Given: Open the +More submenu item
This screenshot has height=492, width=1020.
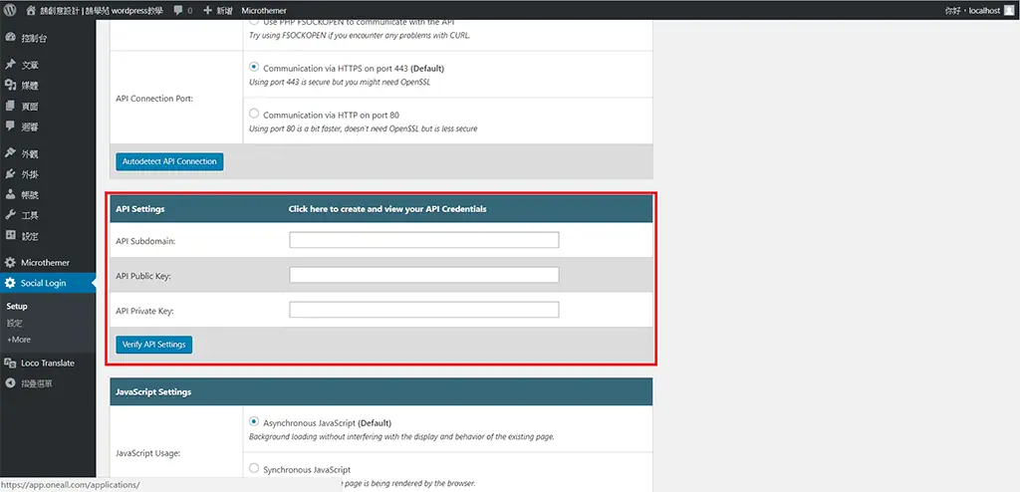Looking at the screenshot, I should (19, 340).
